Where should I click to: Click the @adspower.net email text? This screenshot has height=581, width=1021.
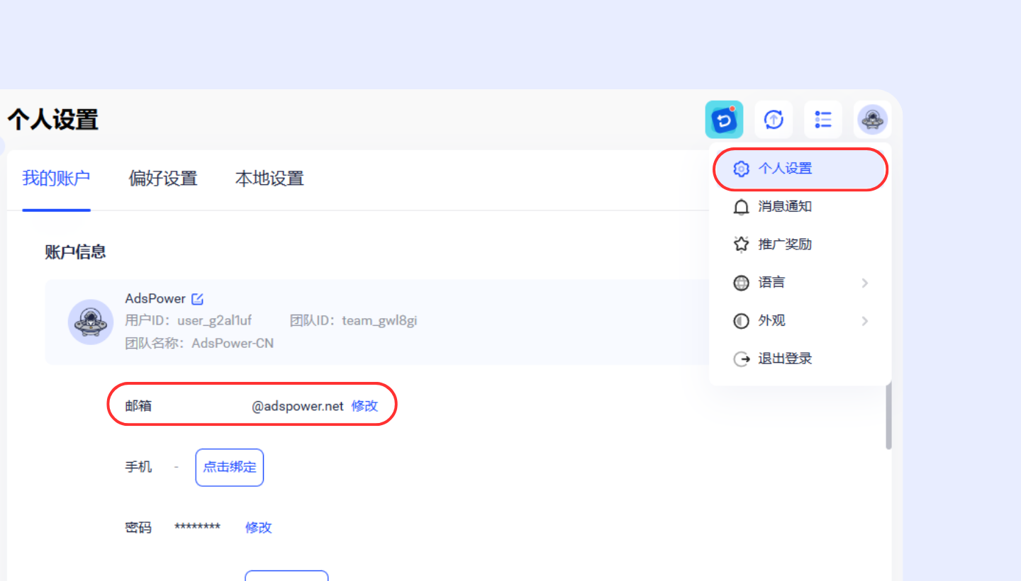pyautogui.click(x=297, y=406)
